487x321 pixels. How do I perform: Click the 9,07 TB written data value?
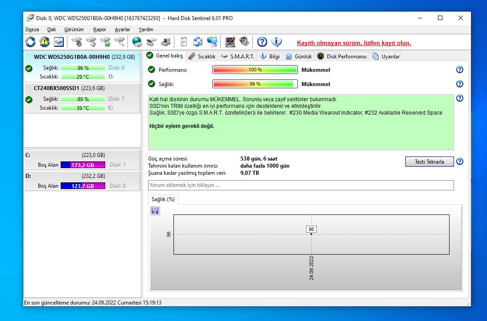point(249,173)
